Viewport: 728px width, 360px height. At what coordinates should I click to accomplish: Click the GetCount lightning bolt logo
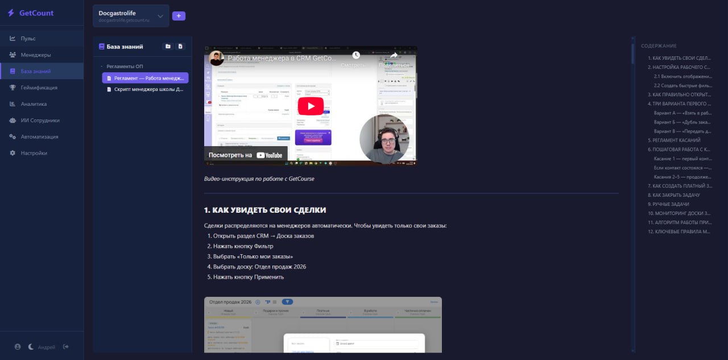[x=11, y=13]
